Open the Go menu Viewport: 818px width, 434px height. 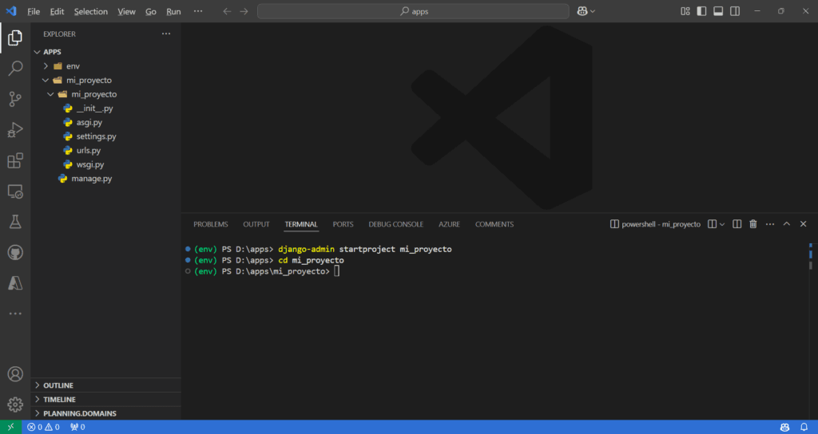tap(151, 11)
